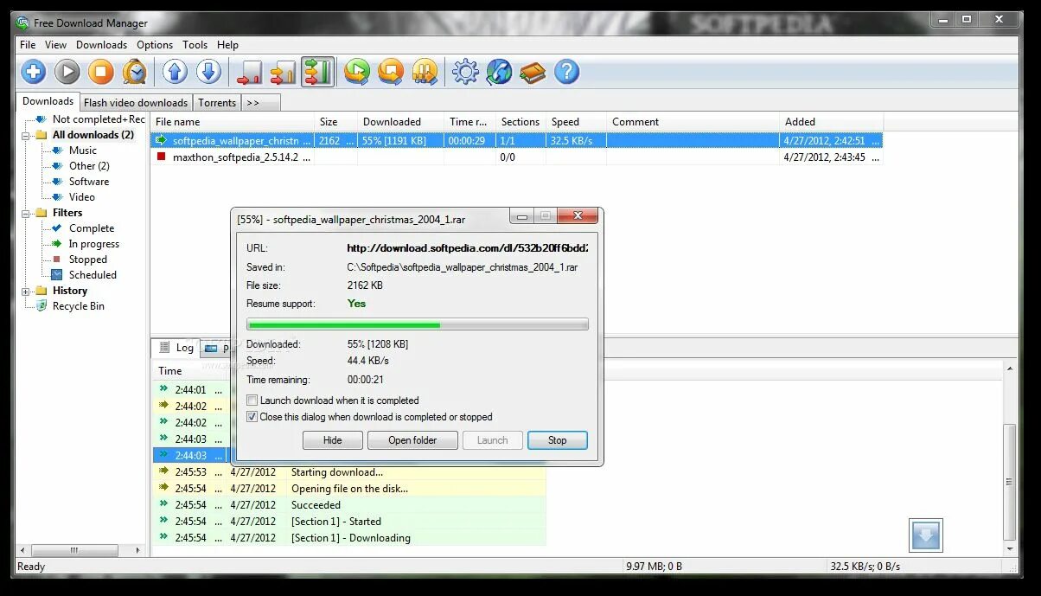Open settings via the gear icon
Viewport: 1041px width, 596px height.
pyautogui.click(x=465, y=72)
